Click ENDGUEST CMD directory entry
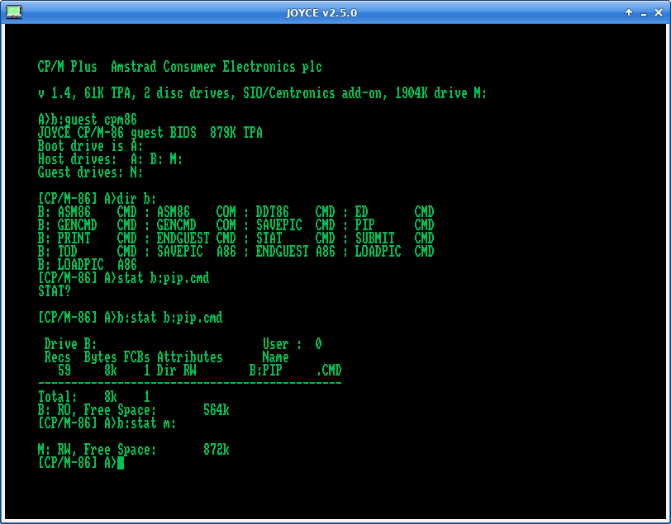671x524 pixels. [197, 238]
